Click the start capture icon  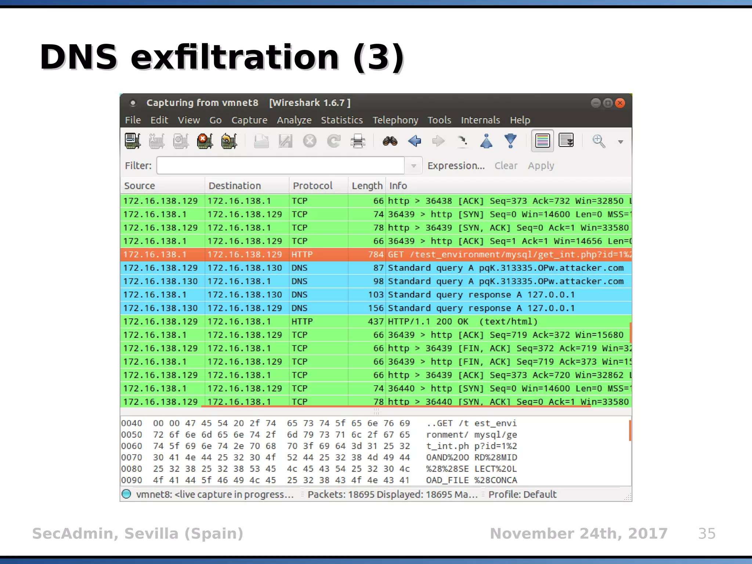click(x=181, y=141)
